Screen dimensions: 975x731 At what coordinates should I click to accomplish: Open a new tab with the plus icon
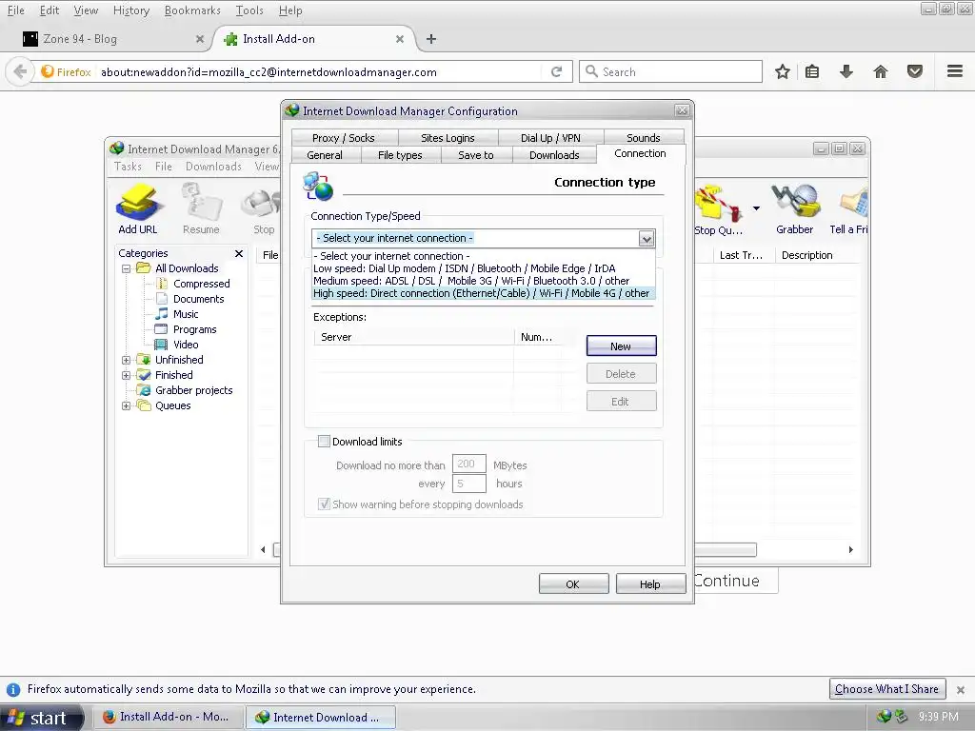click(431, 39)
